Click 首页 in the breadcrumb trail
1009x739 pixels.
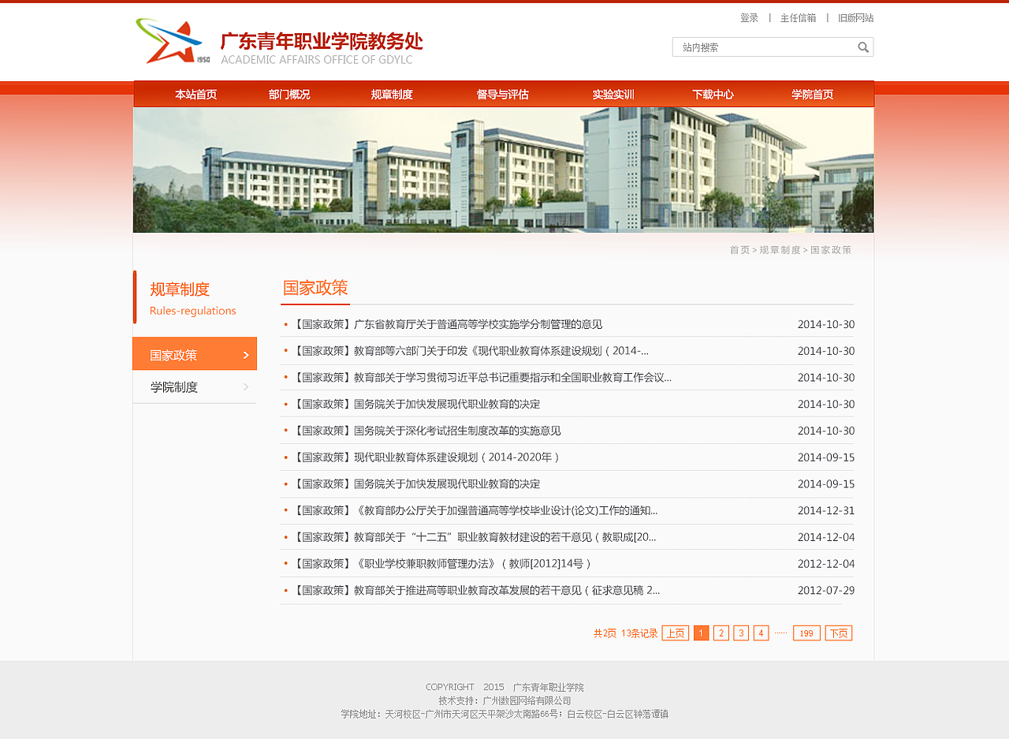click(x=740, y=249)
